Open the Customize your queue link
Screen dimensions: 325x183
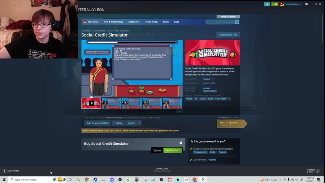228,118
